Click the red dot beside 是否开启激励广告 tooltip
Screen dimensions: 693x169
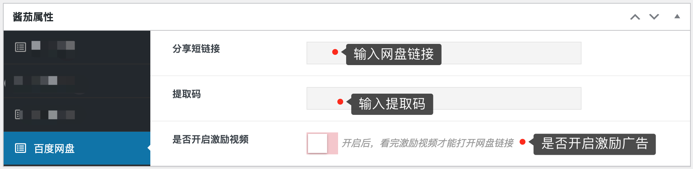pos(523,142)
